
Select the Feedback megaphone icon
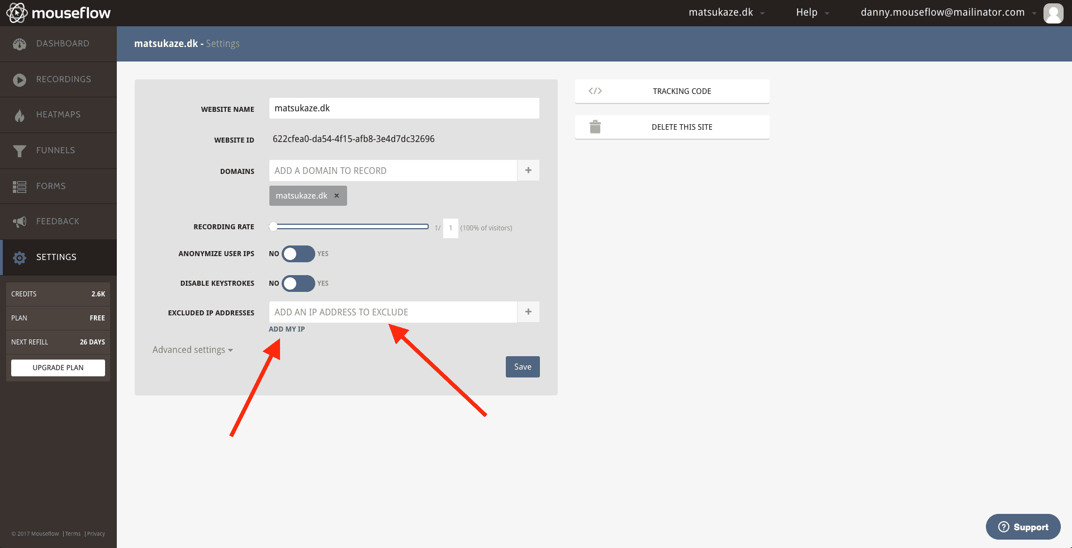[x=20, y=221]
